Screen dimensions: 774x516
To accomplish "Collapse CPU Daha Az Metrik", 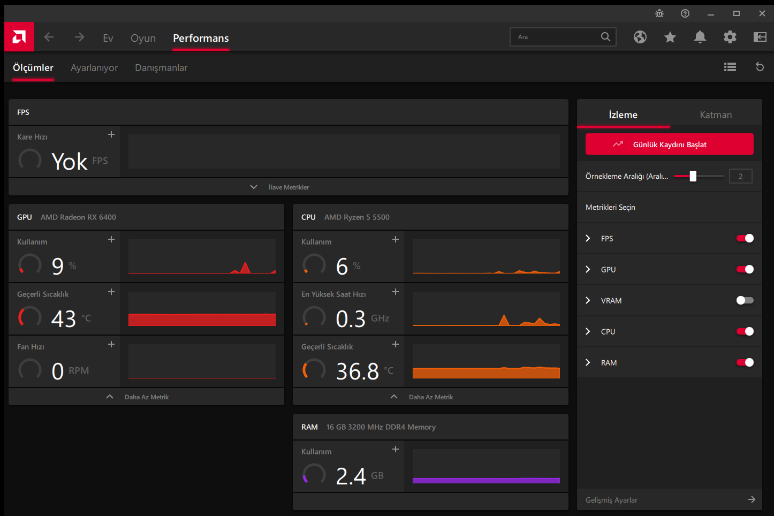I will [430, 397].
